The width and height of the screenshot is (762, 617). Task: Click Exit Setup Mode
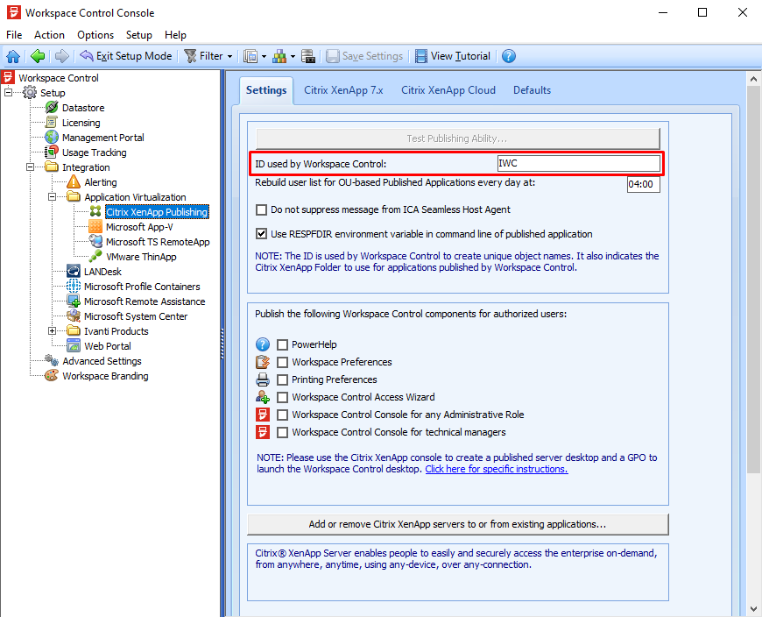126,56
